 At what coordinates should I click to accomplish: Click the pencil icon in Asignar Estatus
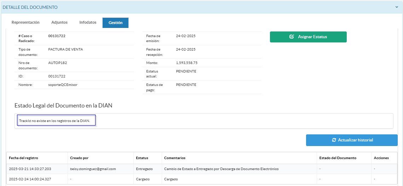(292, 37)
